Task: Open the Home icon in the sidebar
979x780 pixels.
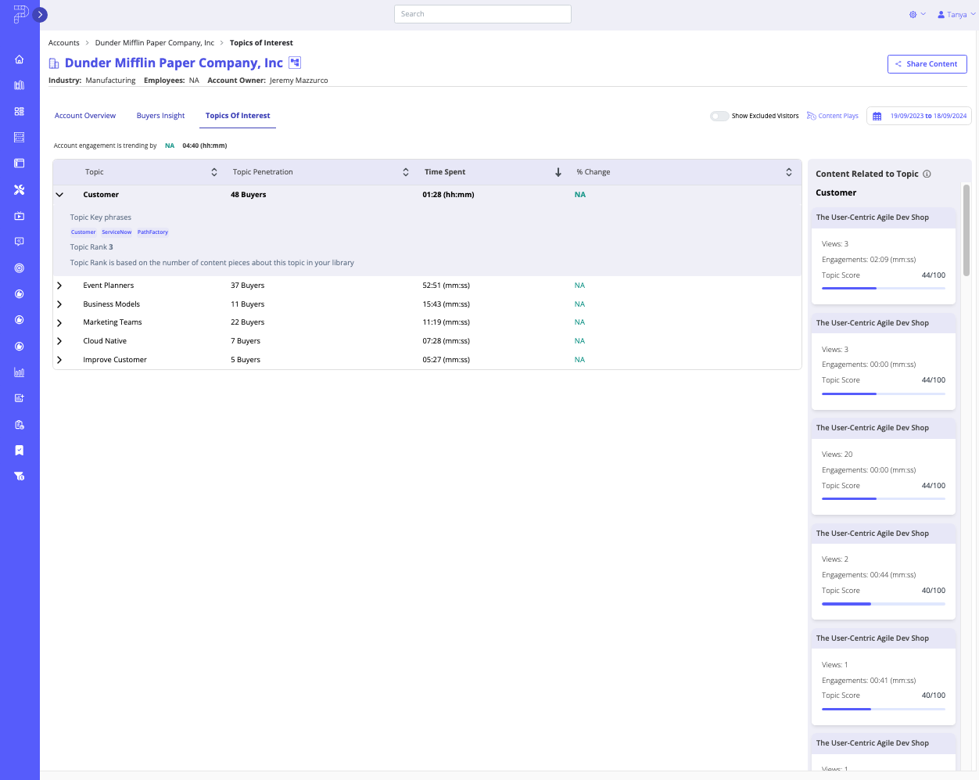Action: [x=19, y=59]
